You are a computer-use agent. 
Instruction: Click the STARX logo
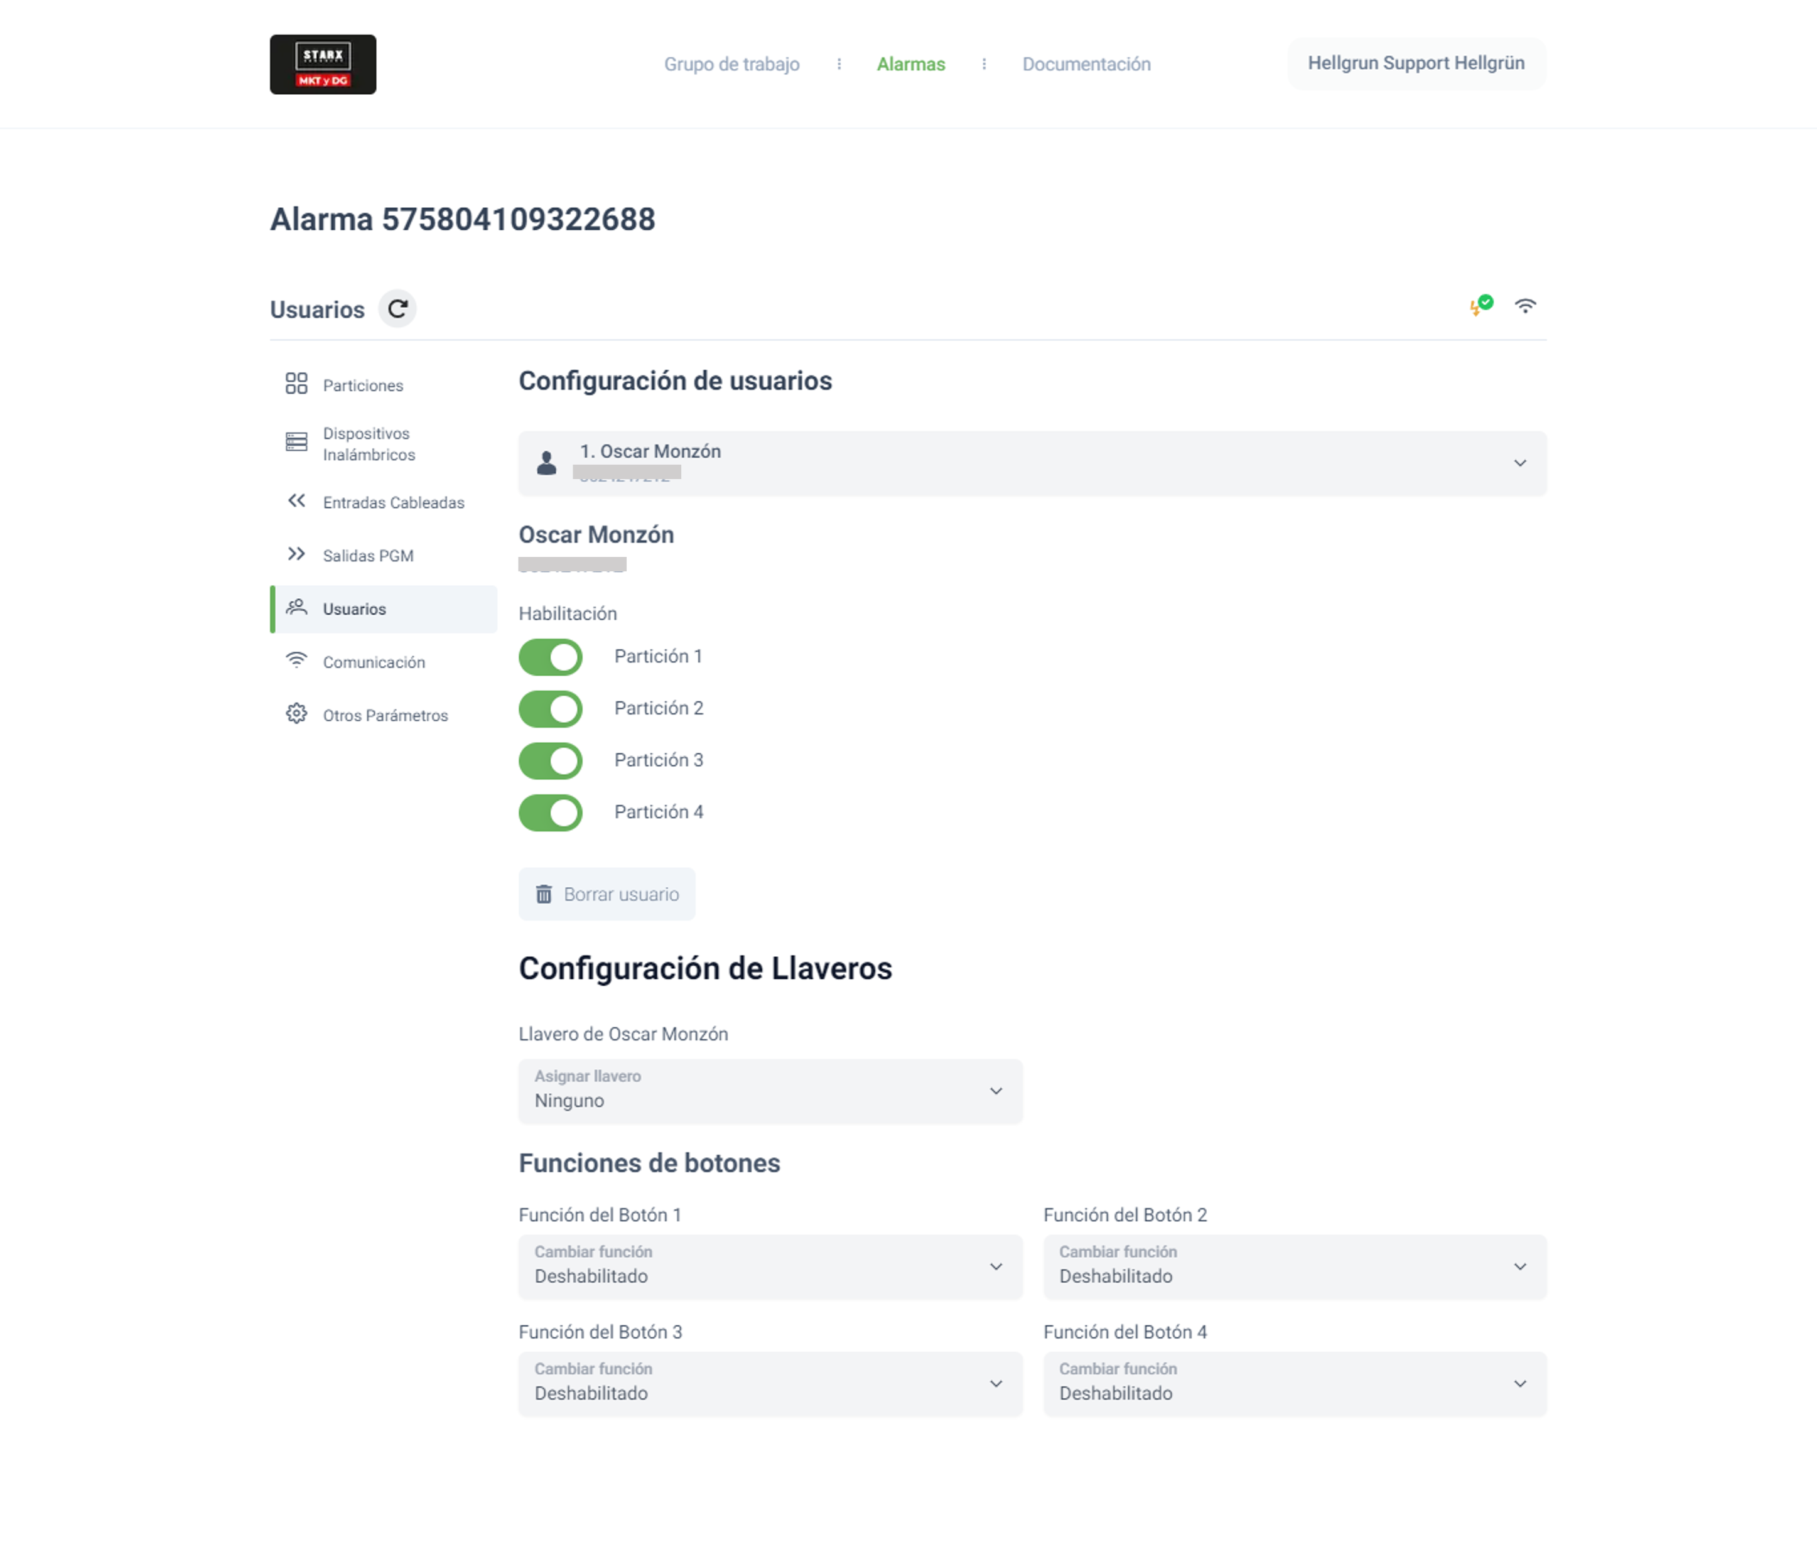(323, 65)
